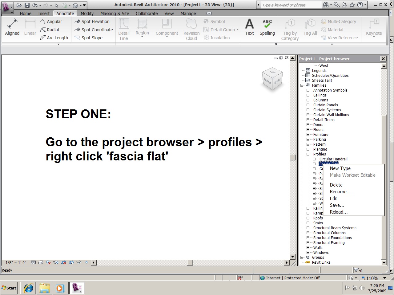The width and height of the screenshot is (394, 295).
Task: Click the Open folder icon in quick access toolbar
Action: tap(19, 5)
